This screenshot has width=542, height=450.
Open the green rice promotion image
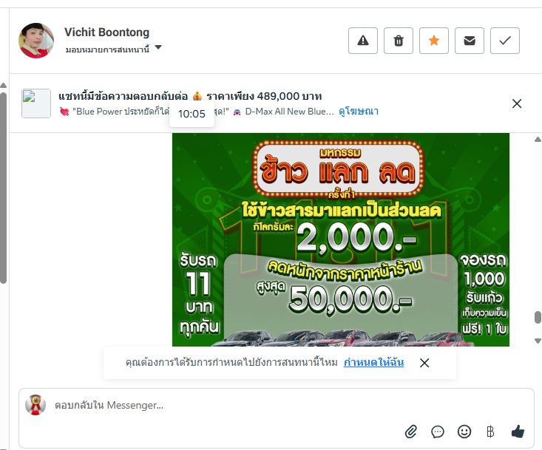341,239
